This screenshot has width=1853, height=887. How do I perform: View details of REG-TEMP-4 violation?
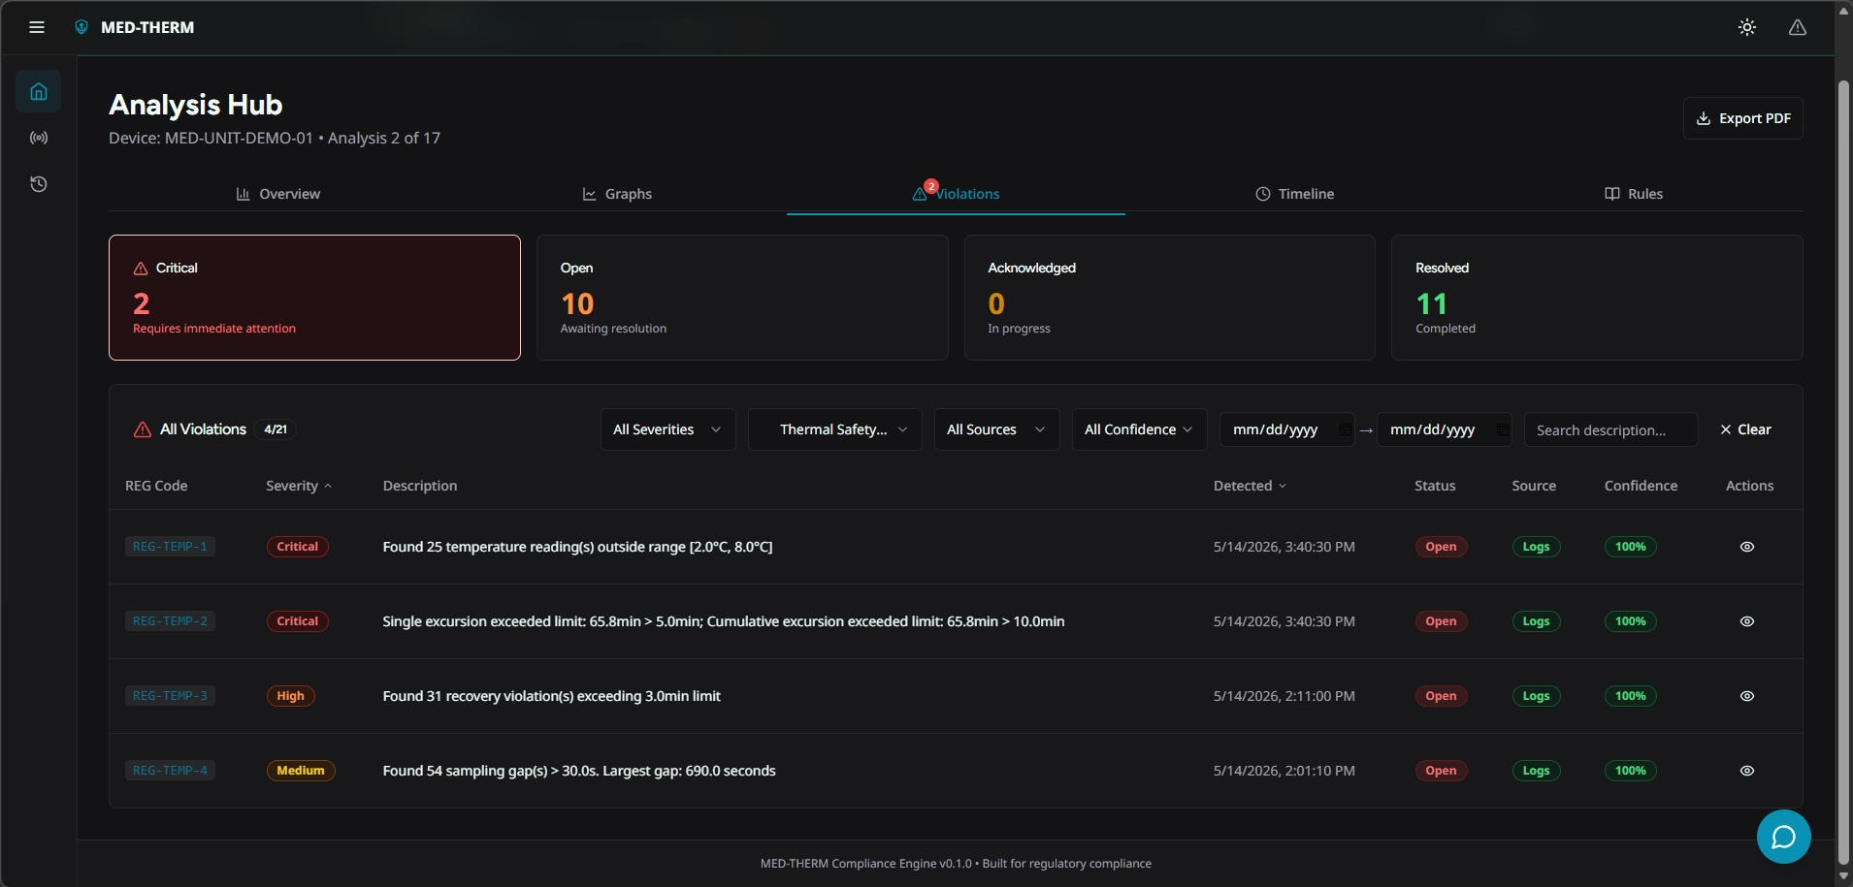tap(1747, 771)
